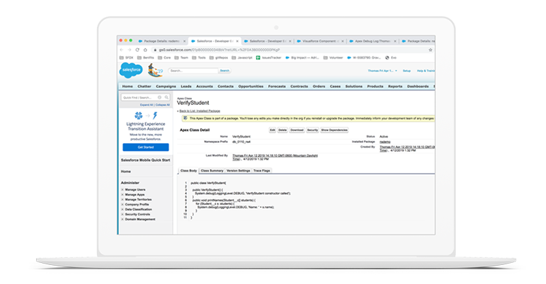Switch to the Version Settings tab
Screen dimensions: 546x284
coord(238,171)
